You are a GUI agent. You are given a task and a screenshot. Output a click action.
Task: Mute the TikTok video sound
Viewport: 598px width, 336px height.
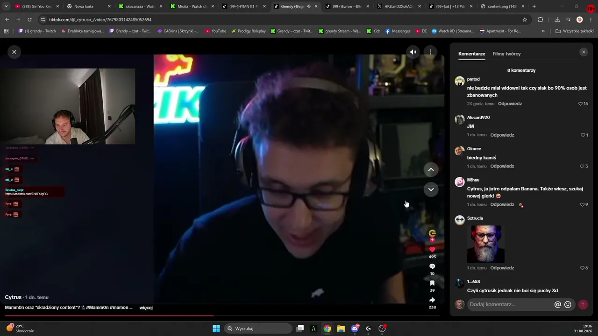click(413, 52)
